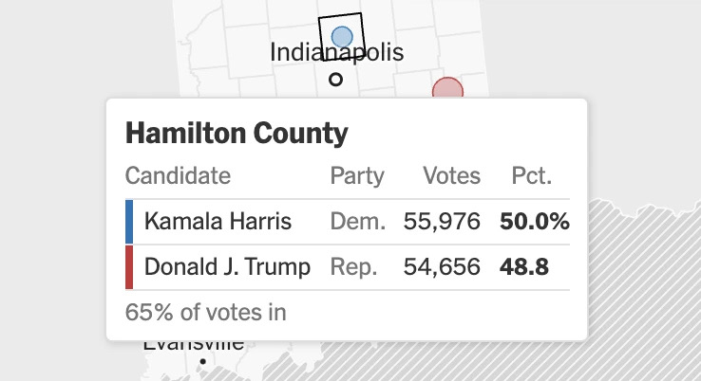The height and width of the screenshot is (381, 701).
Task: Select the Donald J. Trump row name
Action: (x=227, y=266)
